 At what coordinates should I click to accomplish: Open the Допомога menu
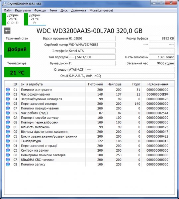(x=78, y=10)
